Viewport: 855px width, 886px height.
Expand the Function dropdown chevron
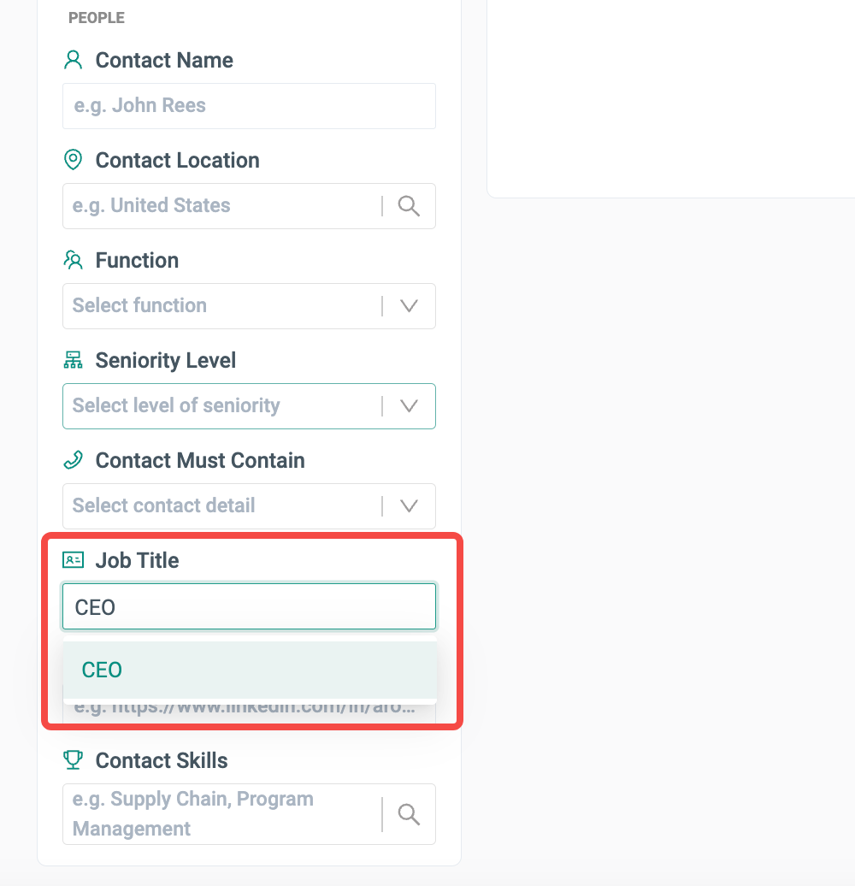pos(409,306)
